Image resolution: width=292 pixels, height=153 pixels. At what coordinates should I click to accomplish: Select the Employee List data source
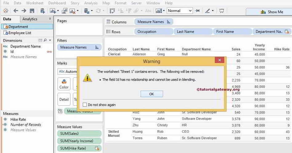27,33
